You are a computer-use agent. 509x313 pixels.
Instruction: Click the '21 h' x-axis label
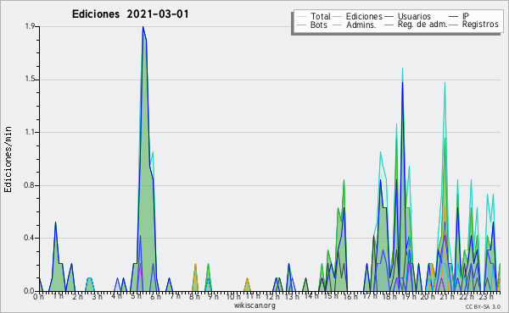[x=448, y=296]
